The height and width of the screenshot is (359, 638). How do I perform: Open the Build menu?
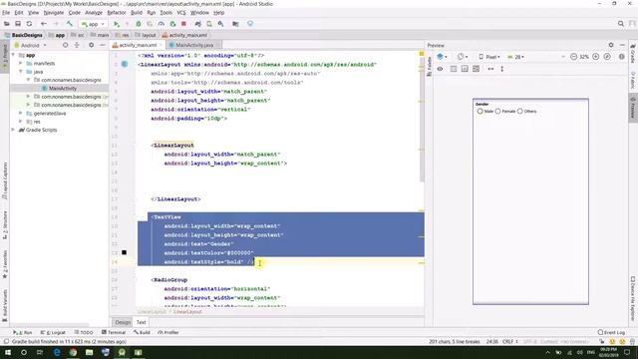click(x=137, y=13)
